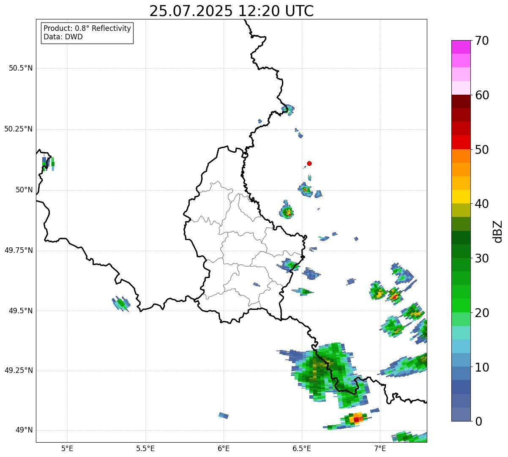Click longitude label 5°E
The width and height of the screenshot is (508, 457).
click(67, 448)
